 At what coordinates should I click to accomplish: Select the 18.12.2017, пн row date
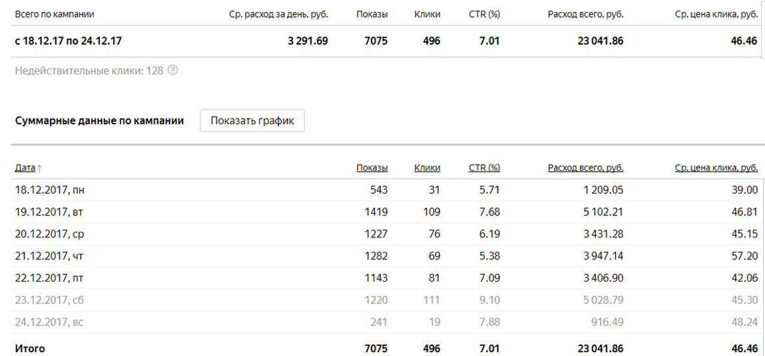49,190
